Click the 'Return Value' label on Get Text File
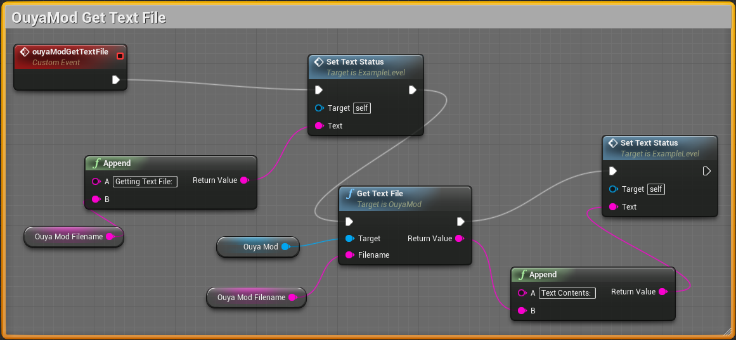This screenshot has height=340, width=736. (430, 239)
